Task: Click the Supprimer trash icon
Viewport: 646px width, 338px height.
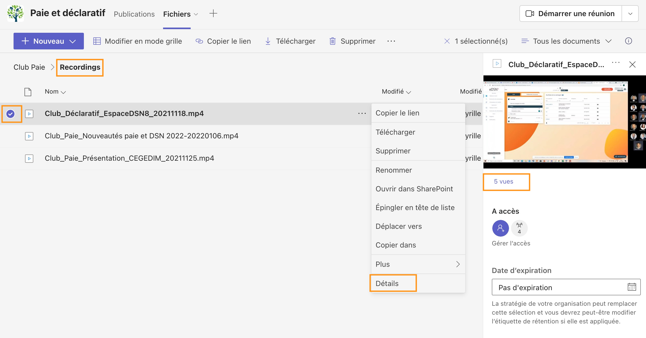Action: pyautogui.click(x=332, y=41)
